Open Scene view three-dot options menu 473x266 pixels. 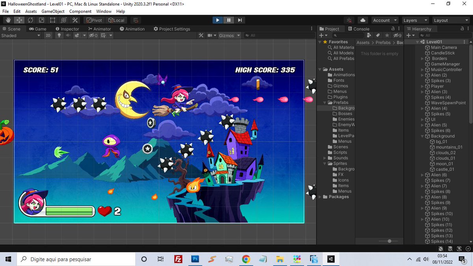click(x=312, y=29)
